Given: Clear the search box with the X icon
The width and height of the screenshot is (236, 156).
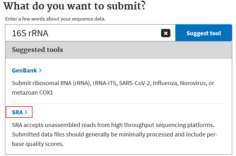Looking at the screenshot, I should [x=166, y=33].
